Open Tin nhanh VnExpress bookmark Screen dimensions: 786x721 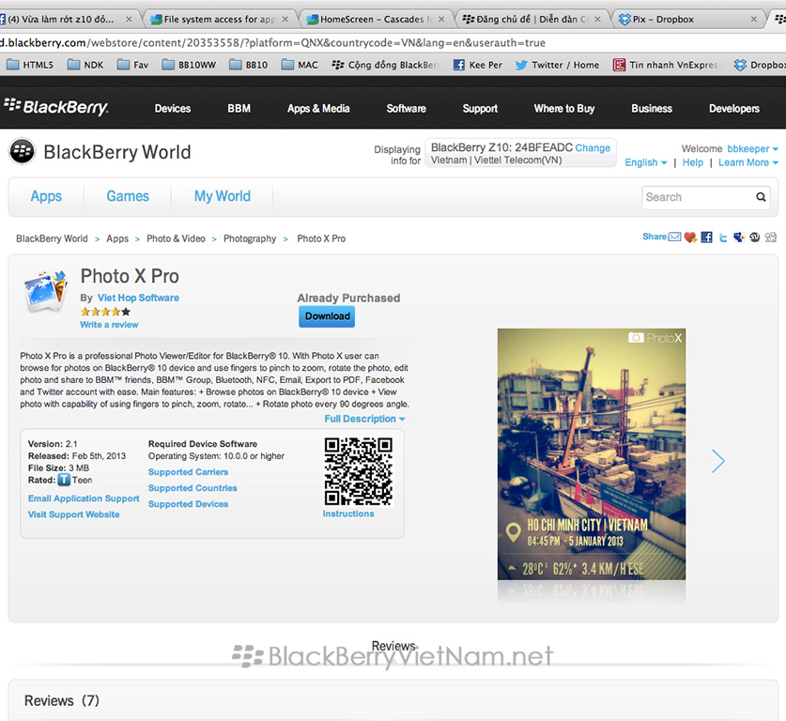(x=667, y=65)
